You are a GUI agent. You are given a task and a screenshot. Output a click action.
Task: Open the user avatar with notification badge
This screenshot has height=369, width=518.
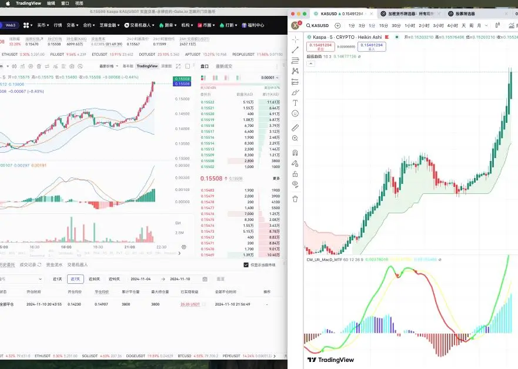click(296, 25)
